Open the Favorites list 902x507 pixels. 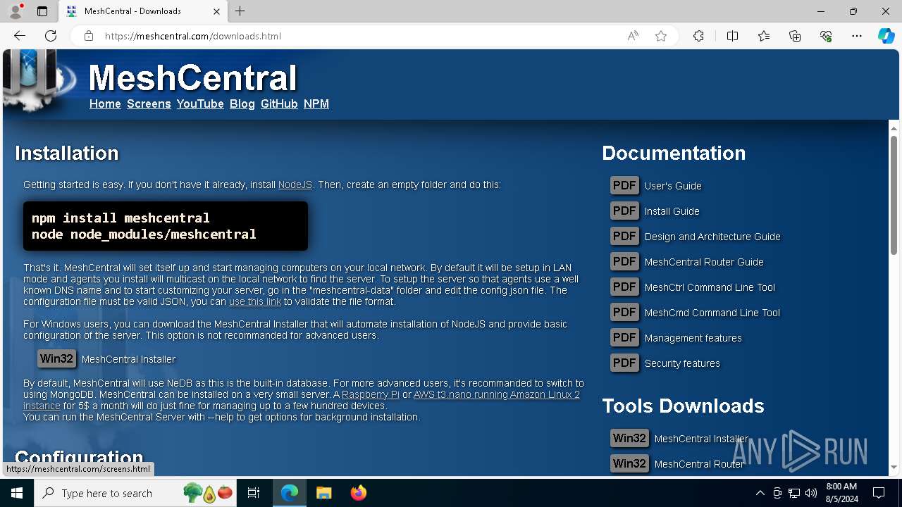coord(764,36)
